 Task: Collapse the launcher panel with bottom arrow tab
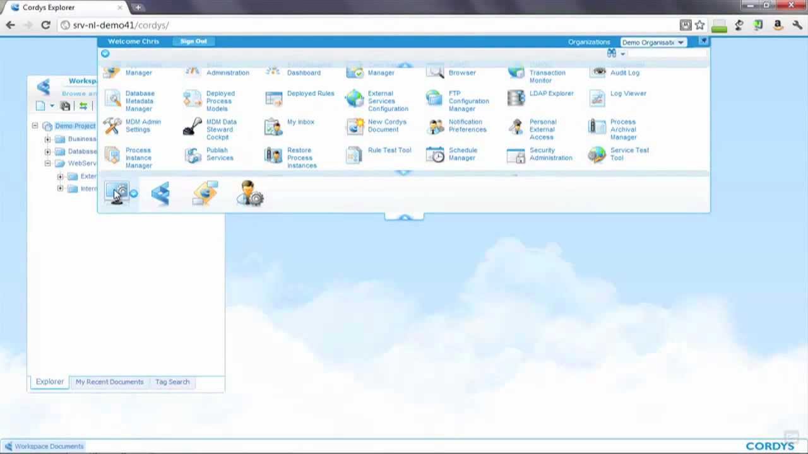(404, 217)
